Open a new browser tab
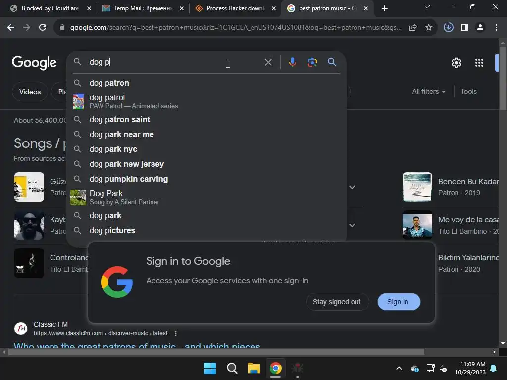 (384, 8)
